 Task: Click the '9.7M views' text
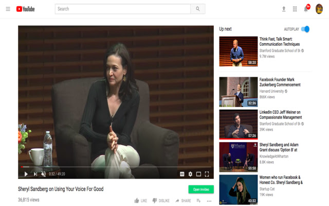coord(267,56)
